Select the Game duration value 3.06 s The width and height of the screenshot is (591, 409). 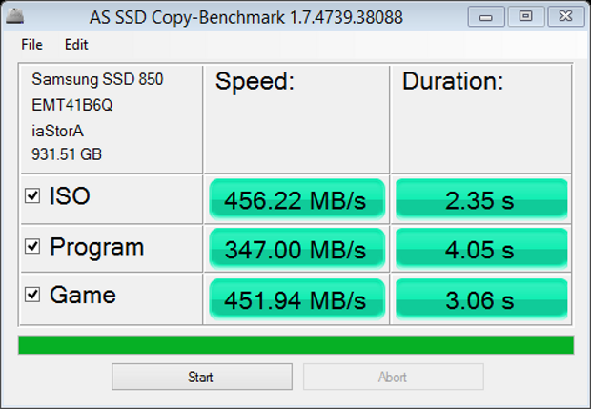click(481, 298)
